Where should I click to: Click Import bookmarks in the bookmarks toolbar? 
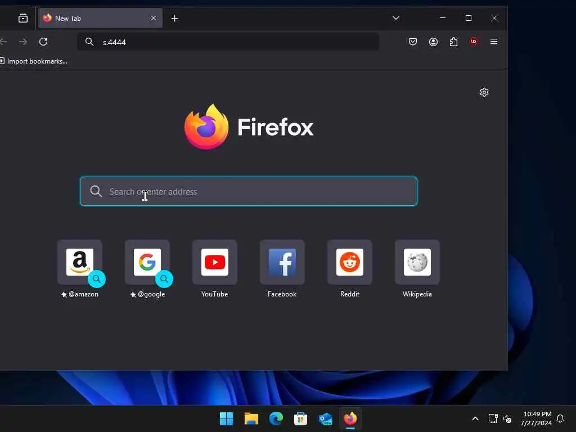coord(33,61)
